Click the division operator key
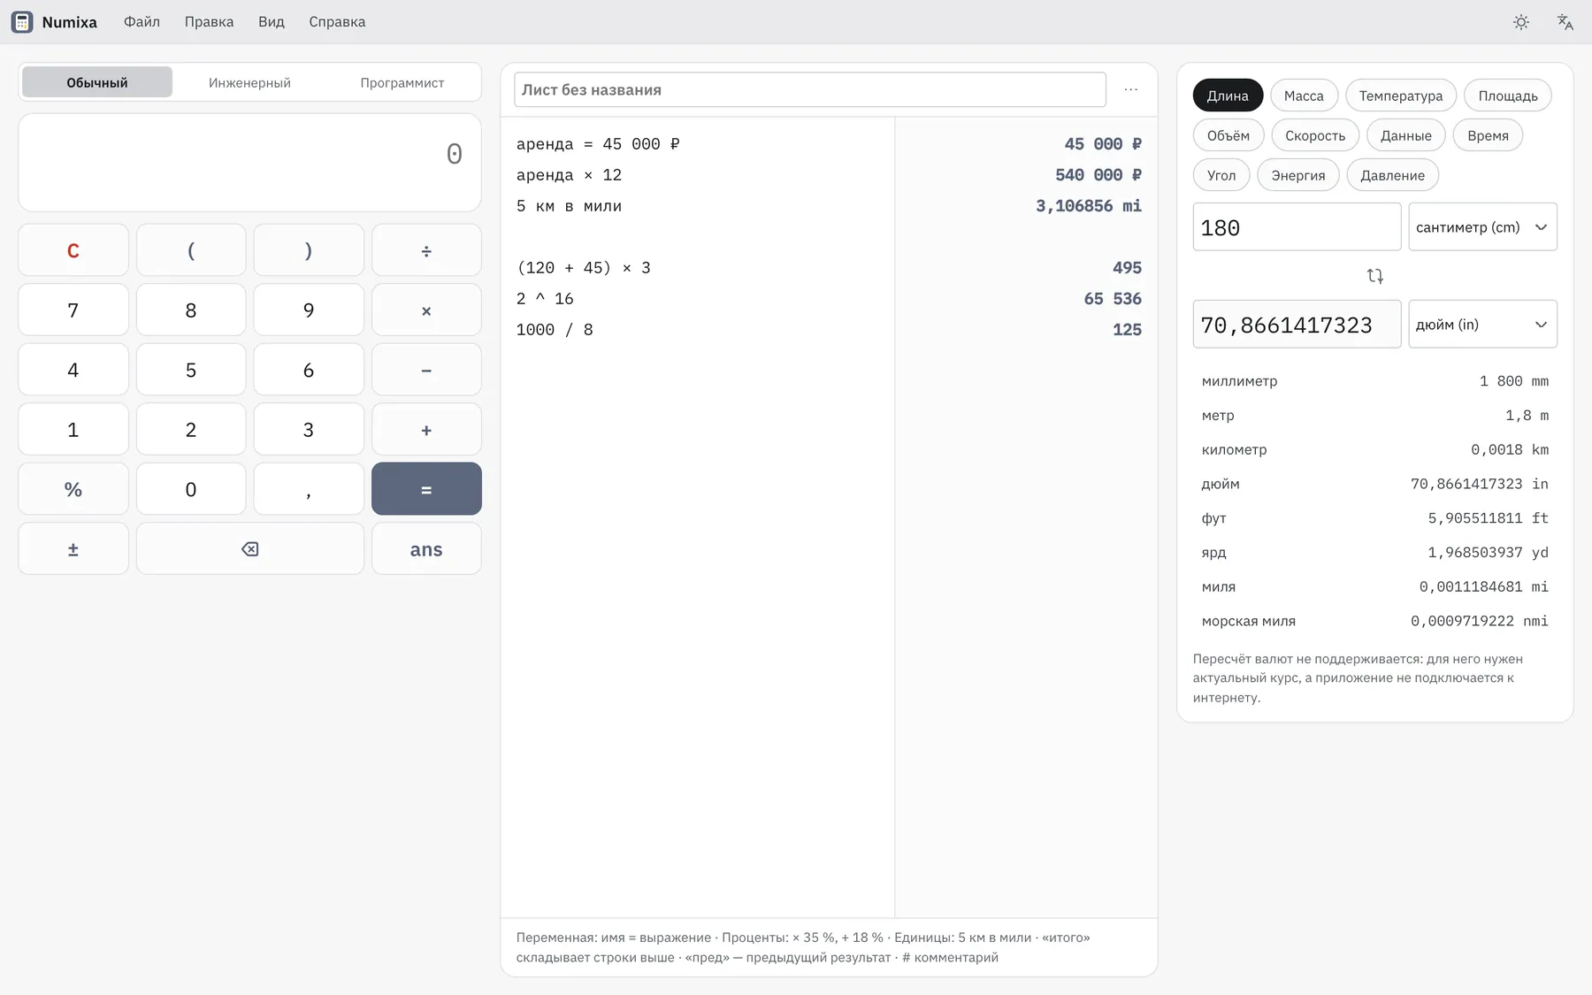The height and width of the screenshot is (995, 1592). tap(426, 251)
